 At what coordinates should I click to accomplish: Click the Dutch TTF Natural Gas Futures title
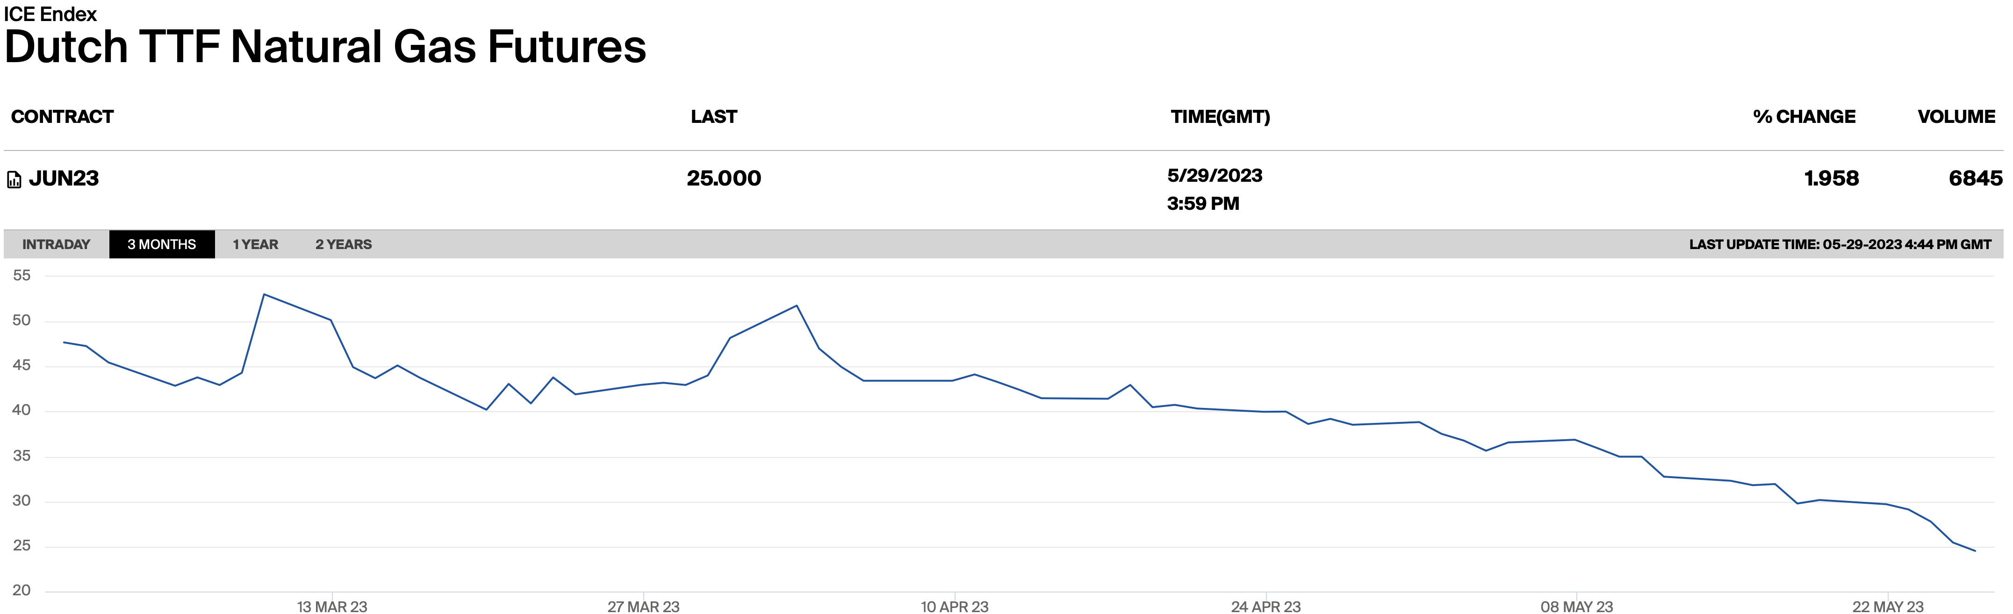pos(325,47)
